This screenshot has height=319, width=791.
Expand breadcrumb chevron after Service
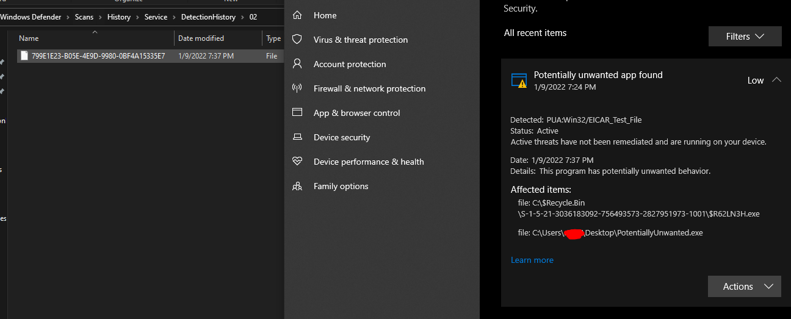[x=174, y=17]
